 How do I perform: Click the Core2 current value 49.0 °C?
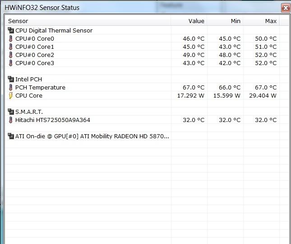tap(194, 55)
